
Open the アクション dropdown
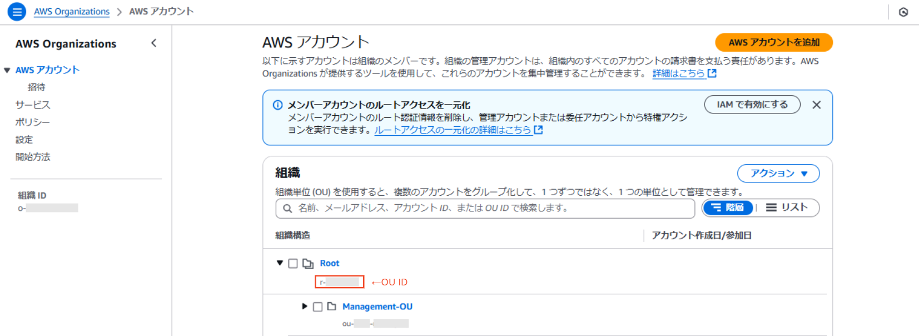pos(778,174)
